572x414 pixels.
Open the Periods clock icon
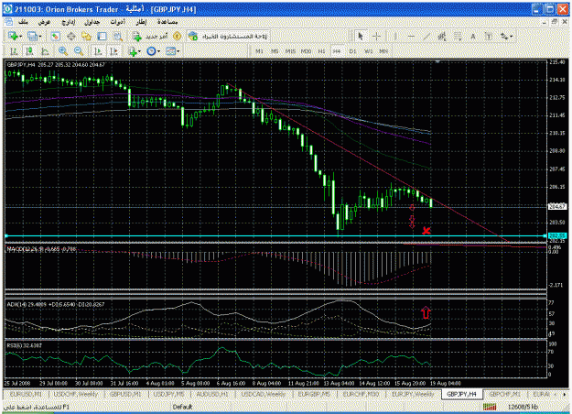(x=151, y=51)
